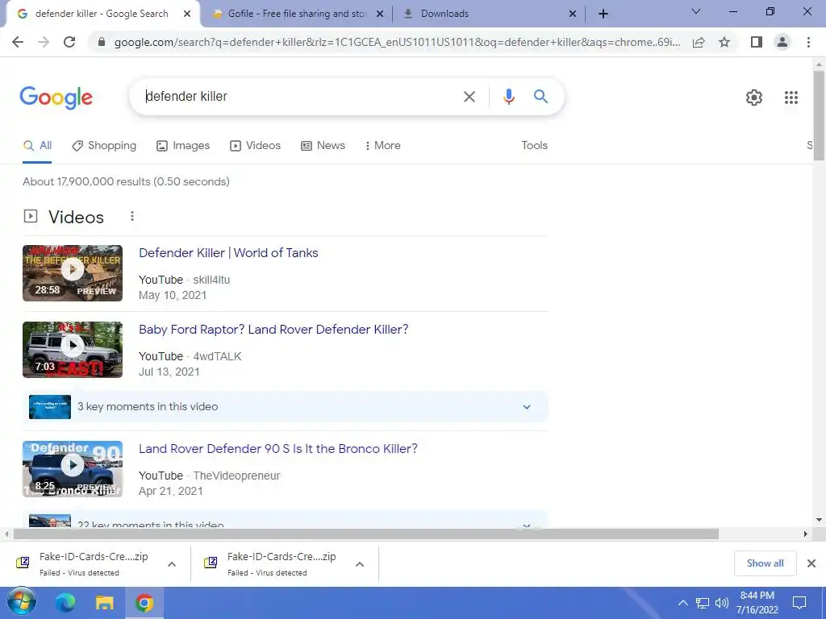Show hidden tray icons chevron
Screen dimensions: 826x619
click(682, 603)
